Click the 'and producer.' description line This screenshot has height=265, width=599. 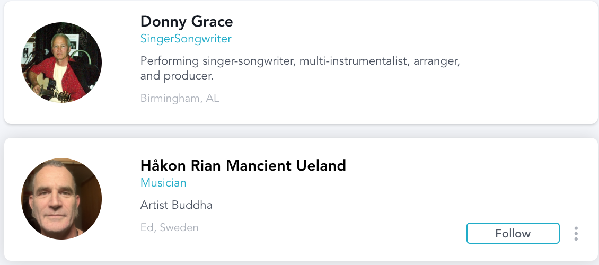pyautogui.click(x=177, y=76)
